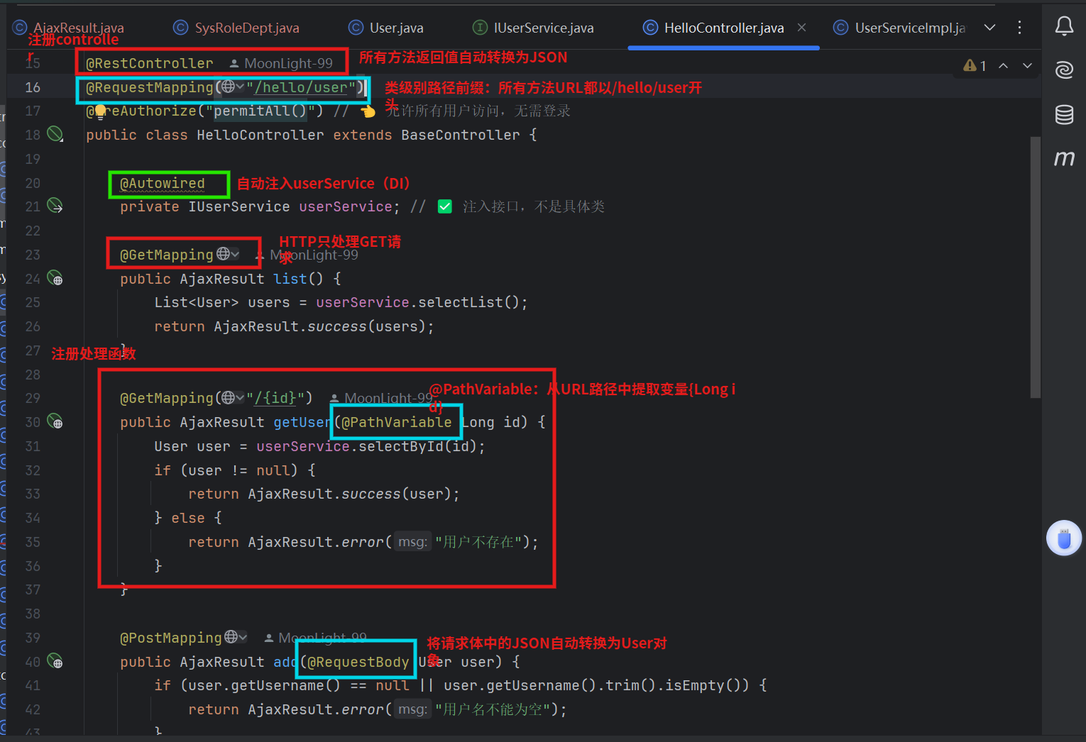Switch to IUserService.java tab

pos(534,27)
